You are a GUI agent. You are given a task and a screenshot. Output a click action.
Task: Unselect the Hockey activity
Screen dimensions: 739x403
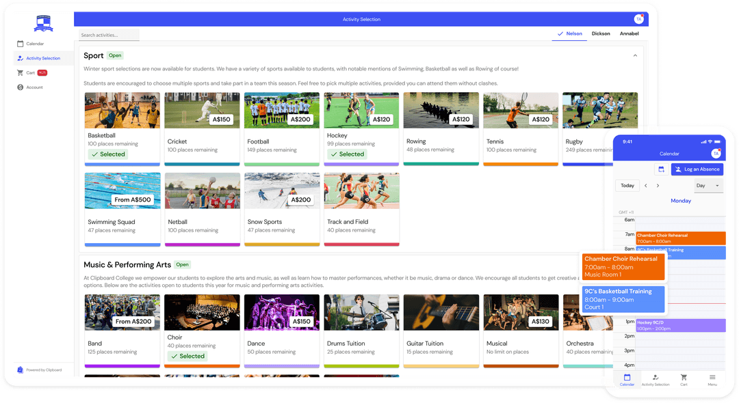347,154
